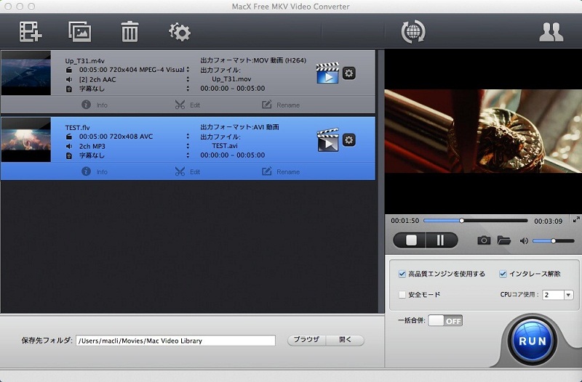This screenshot has width=582, height=382.
Task: Click the volume slider
Action: (554, 241)
